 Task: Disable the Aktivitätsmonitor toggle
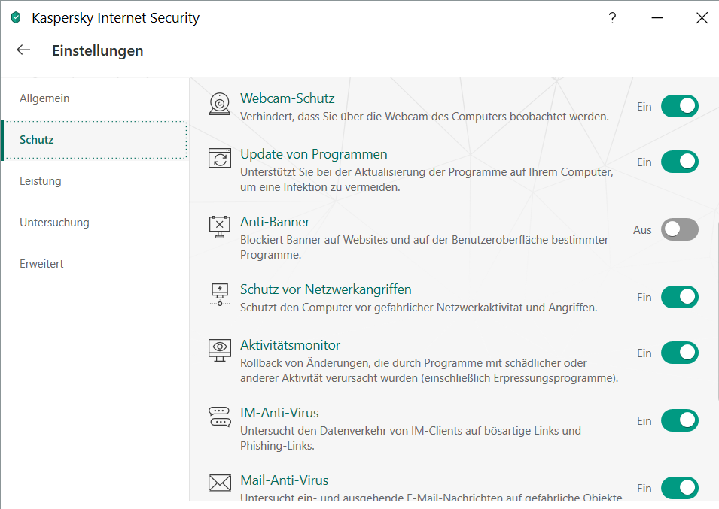pyautogui.click(x=679, y=353)
